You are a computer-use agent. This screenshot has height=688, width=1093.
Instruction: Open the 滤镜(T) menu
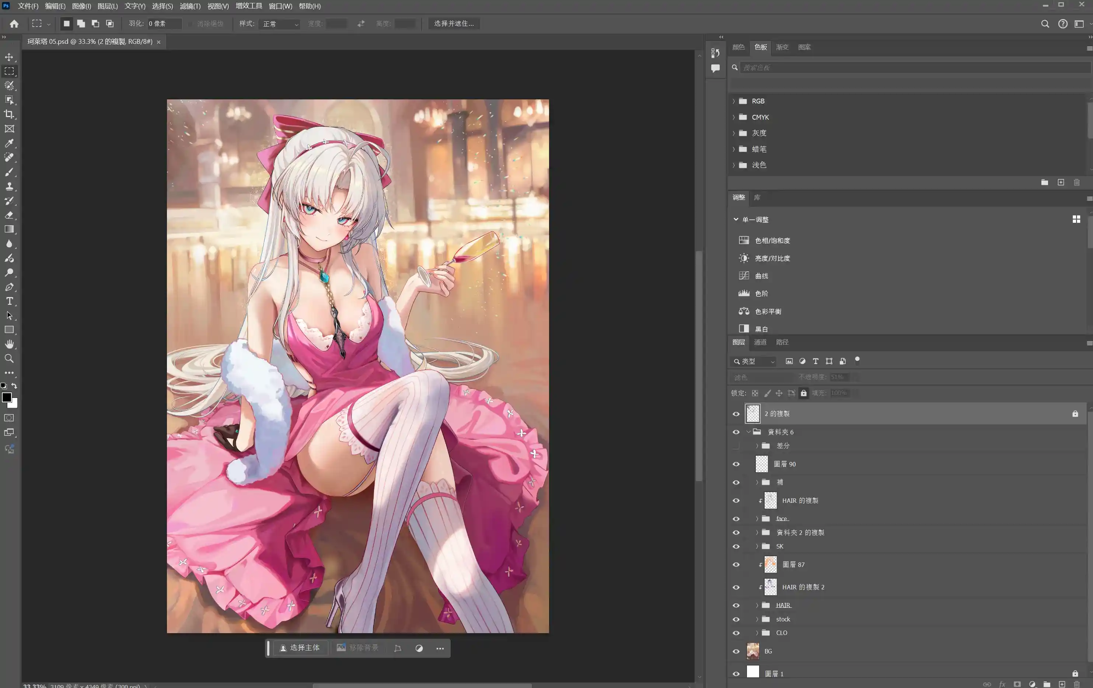190,6
